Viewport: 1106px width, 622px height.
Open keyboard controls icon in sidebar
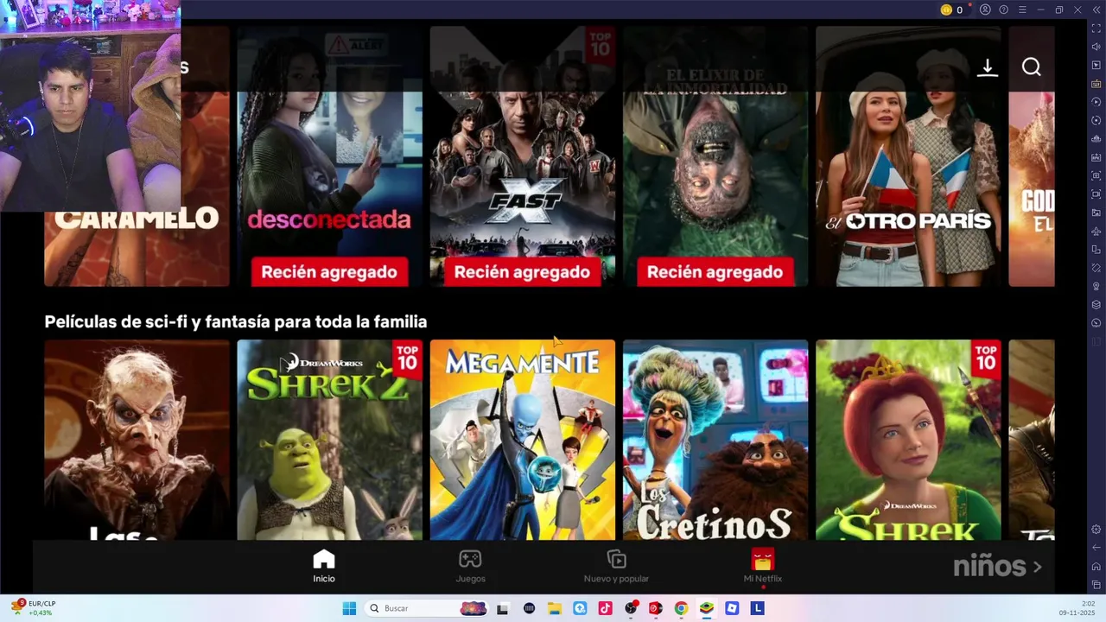click(1096, 84)
